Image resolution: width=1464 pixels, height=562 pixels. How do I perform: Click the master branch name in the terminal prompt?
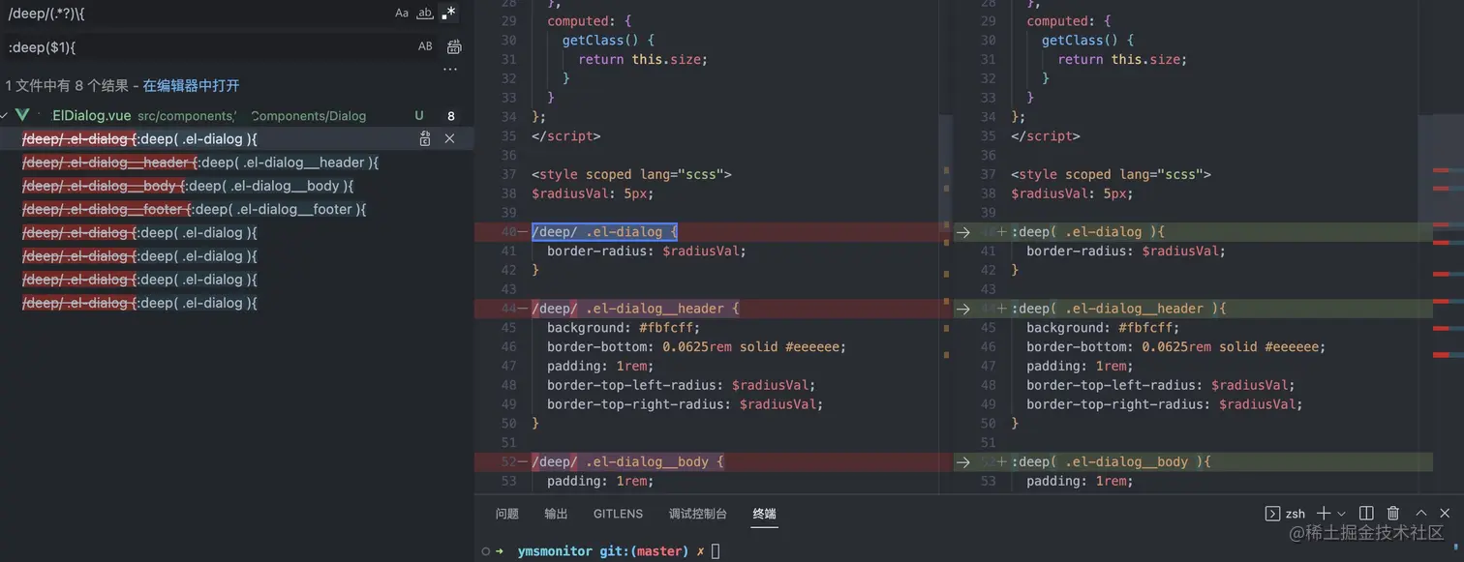tap(659, 551)
